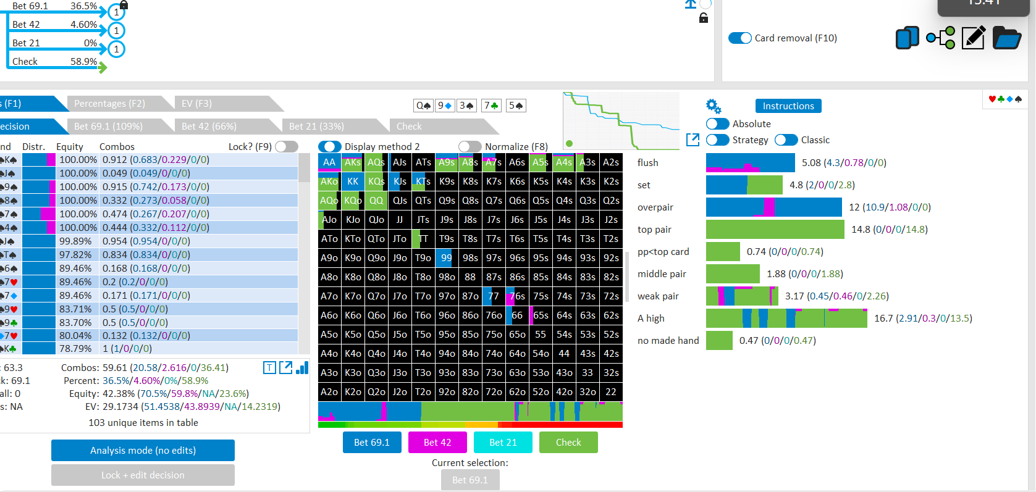Go to node 1 after Bet 42
The image size is (1036, 492).
[116, 30]
